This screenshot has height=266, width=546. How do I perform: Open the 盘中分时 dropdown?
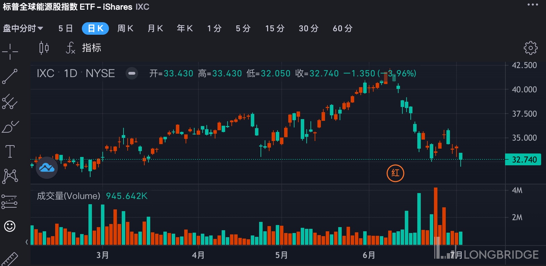[23, 28]
